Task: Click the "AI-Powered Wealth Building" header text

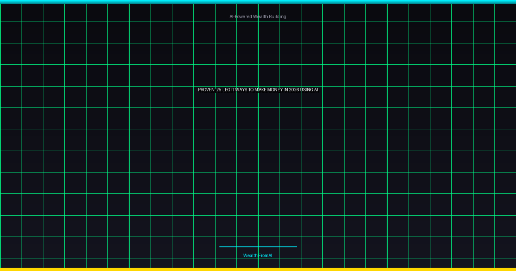Action: pos(257,17)
